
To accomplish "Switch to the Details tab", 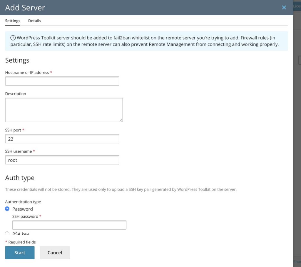I will [35, 21].
